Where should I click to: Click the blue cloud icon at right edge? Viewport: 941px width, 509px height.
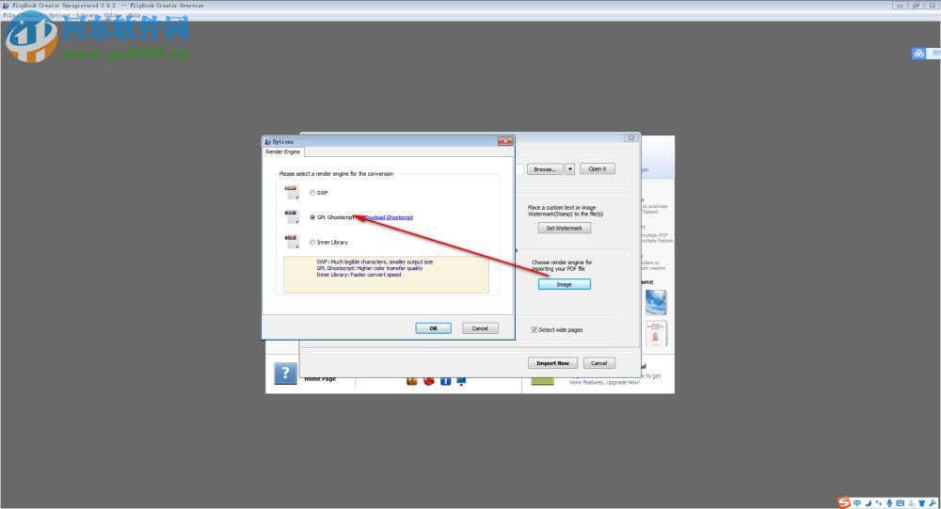(918, 54)
